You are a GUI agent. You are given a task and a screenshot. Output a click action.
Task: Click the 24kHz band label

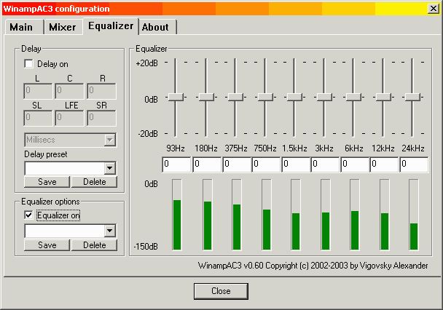413,148
